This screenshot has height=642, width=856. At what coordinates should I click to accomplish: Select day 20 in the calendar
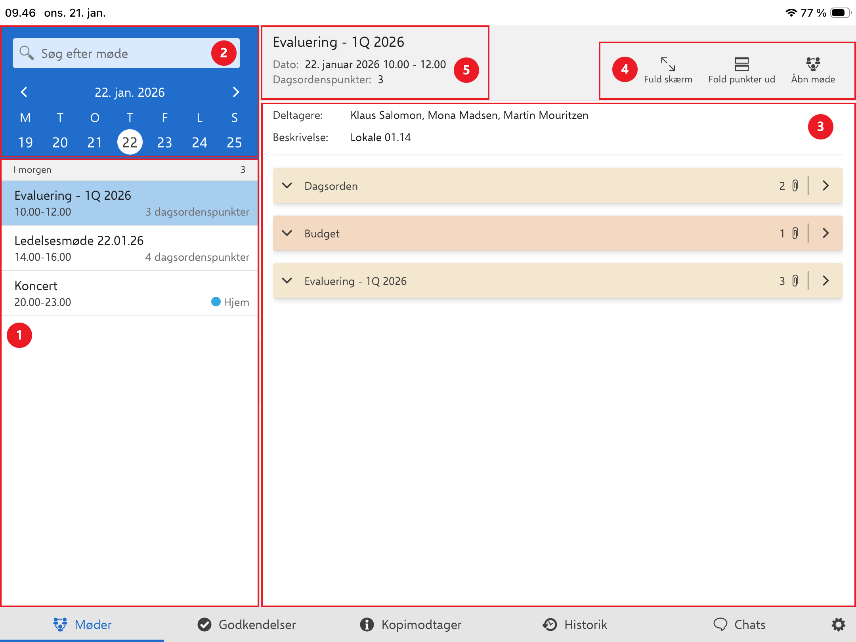[x=60, y=142]
